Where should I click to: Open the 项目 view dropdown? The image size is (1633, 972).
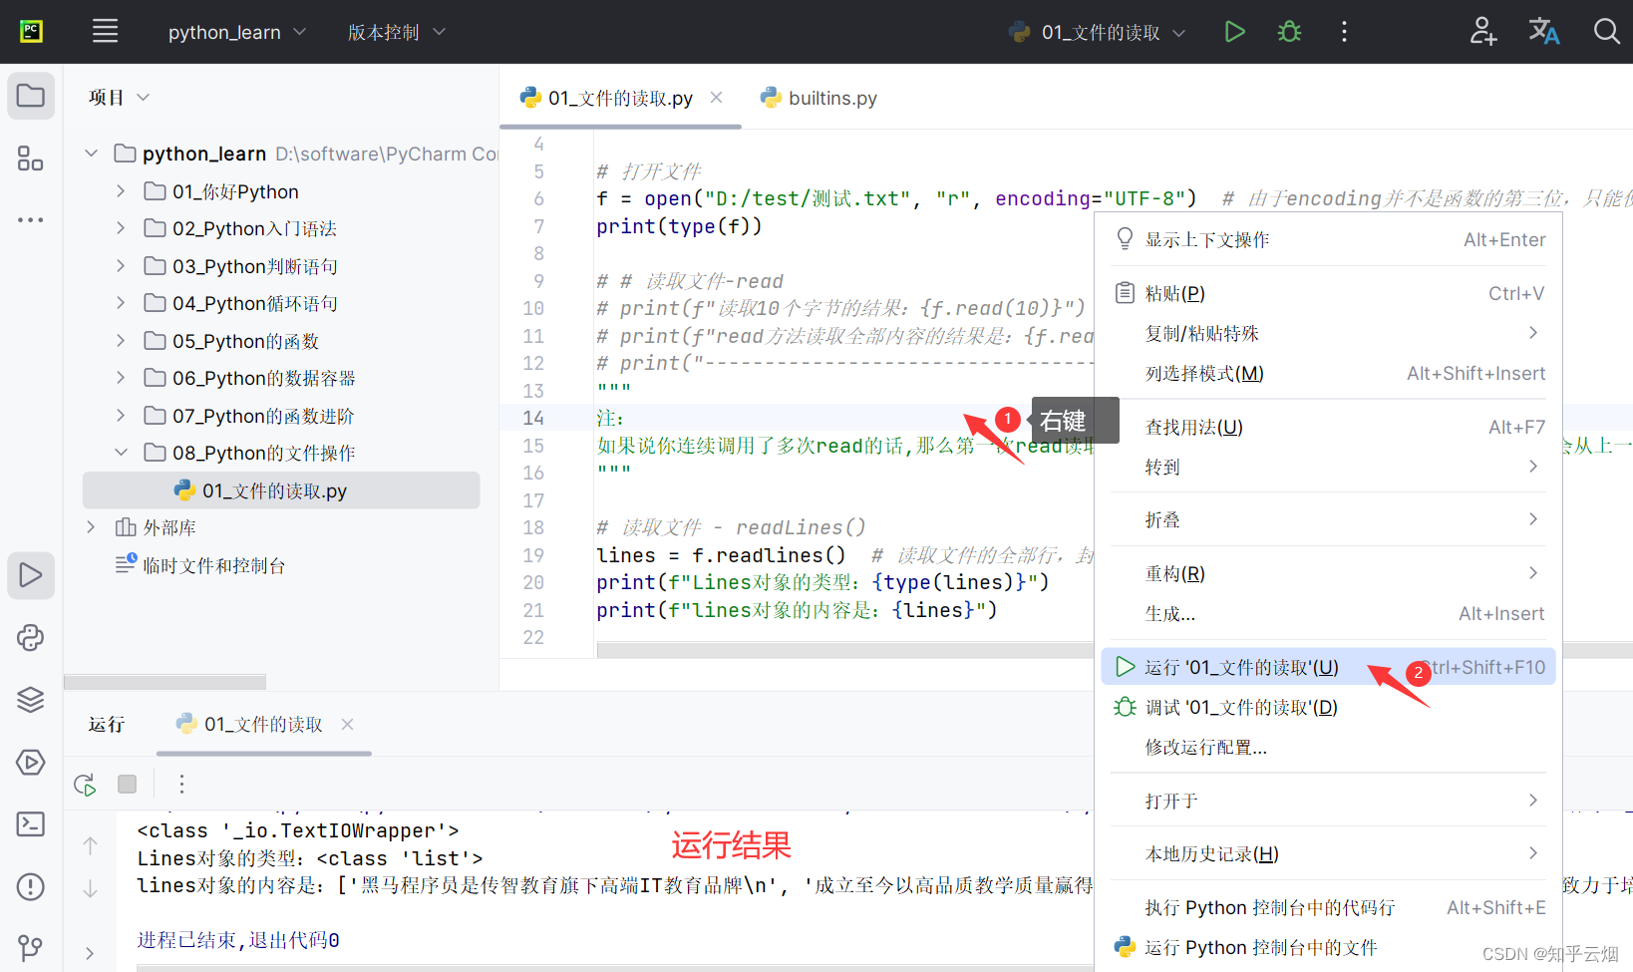coord(119,97)
